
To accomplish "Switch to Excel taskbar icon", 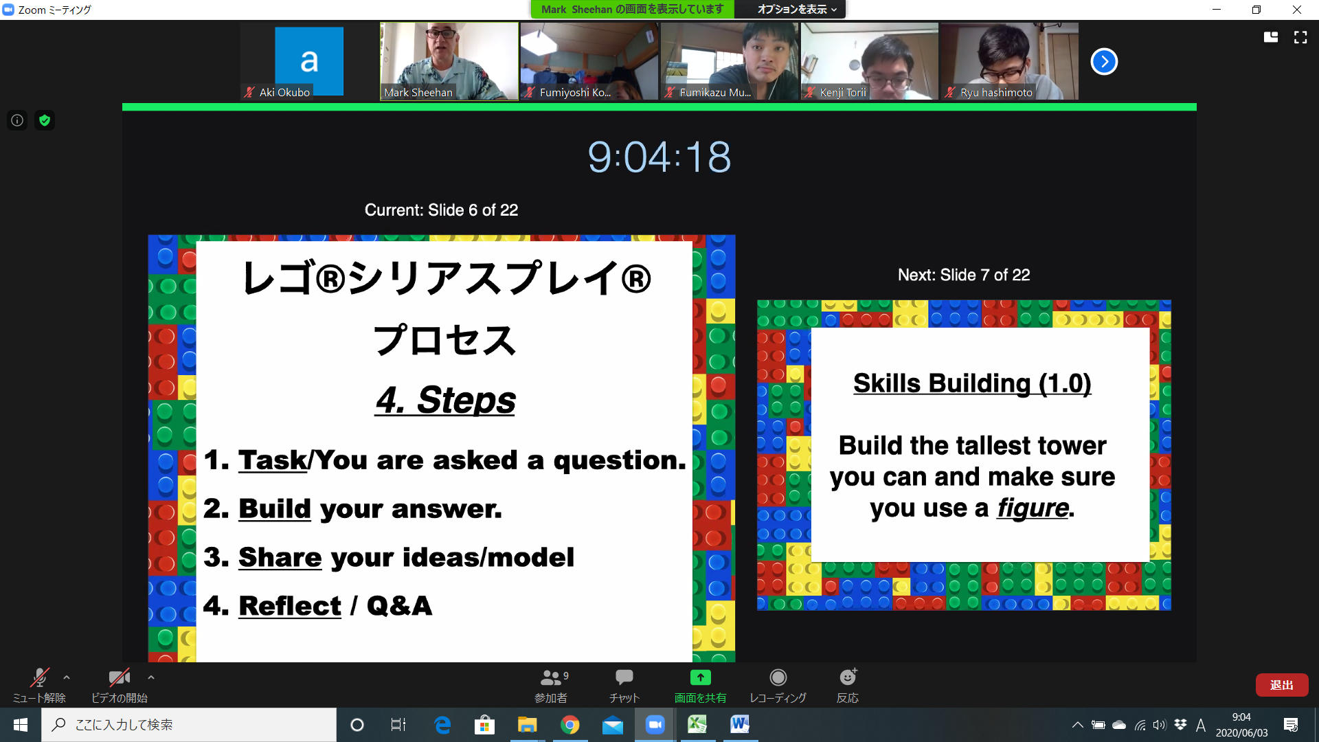I will point(697,725).
